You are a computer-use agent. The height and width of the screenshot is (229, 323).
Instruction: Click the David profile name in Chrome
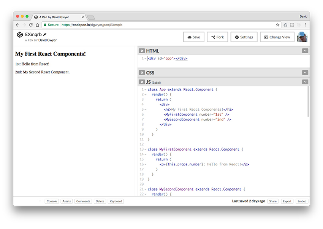pyautogui.click(x=303, y=16)
